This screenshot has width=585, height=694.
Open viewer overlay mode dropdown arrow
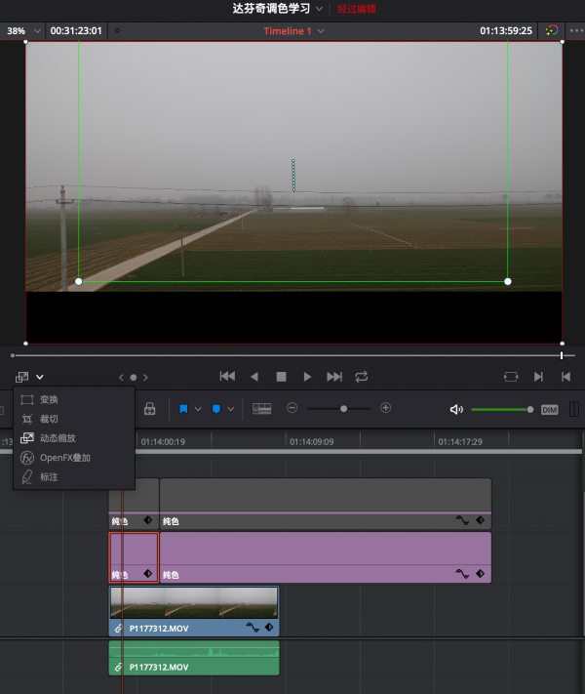tap(40, 377)
